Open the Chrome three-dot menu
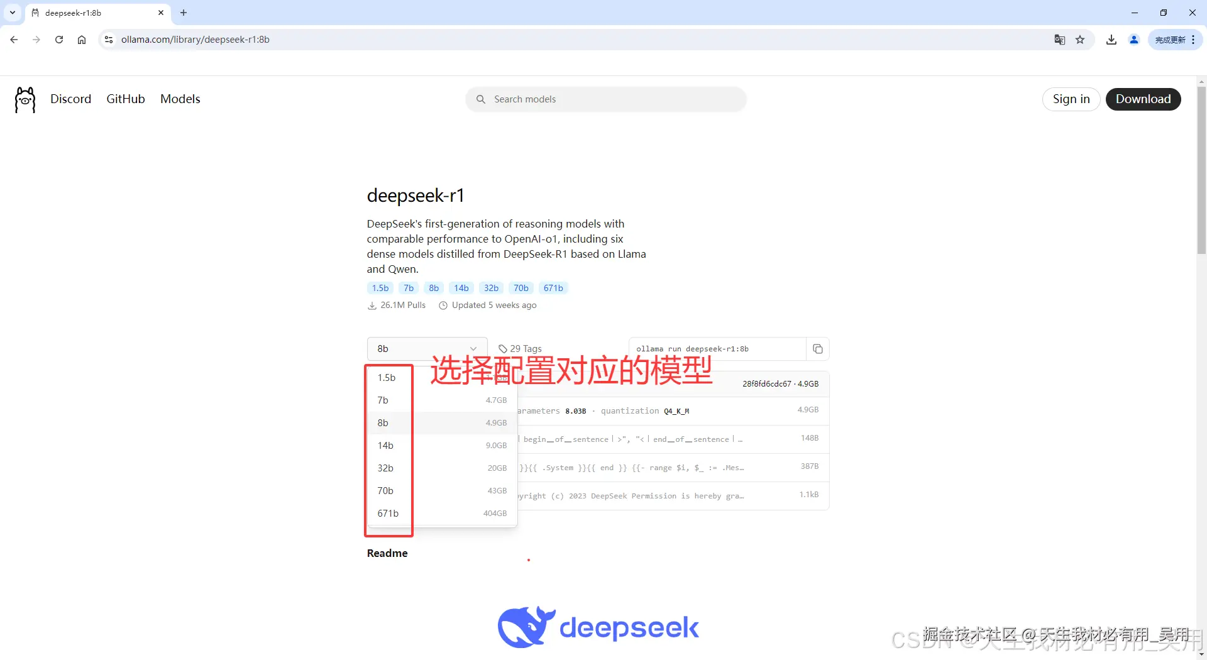 [x=1194, y=39]
